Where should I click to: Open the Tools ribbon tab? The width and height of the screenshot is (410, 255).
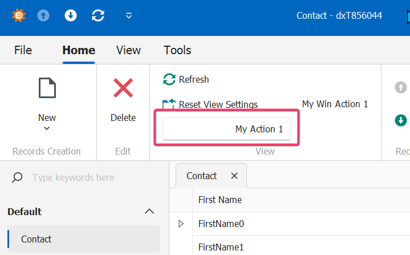click(x=177, y=50)
